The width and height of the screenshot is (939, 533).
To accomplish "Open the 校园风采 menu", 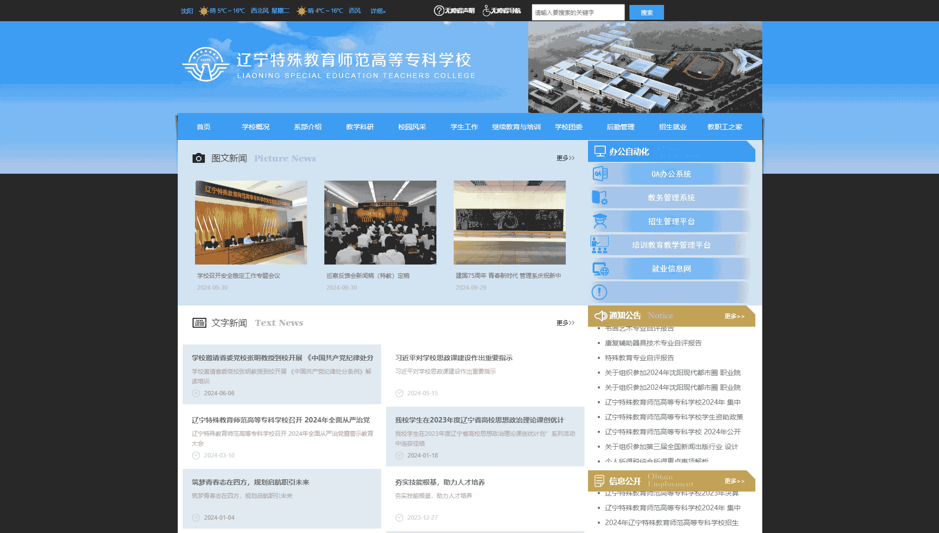I will click(412, 127).
